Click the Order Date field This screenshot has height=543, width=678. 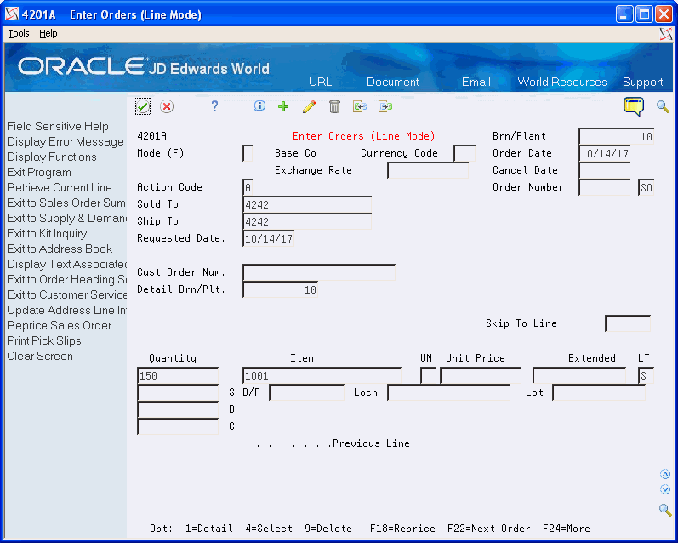pyautogui.click(x=604, y=153)
